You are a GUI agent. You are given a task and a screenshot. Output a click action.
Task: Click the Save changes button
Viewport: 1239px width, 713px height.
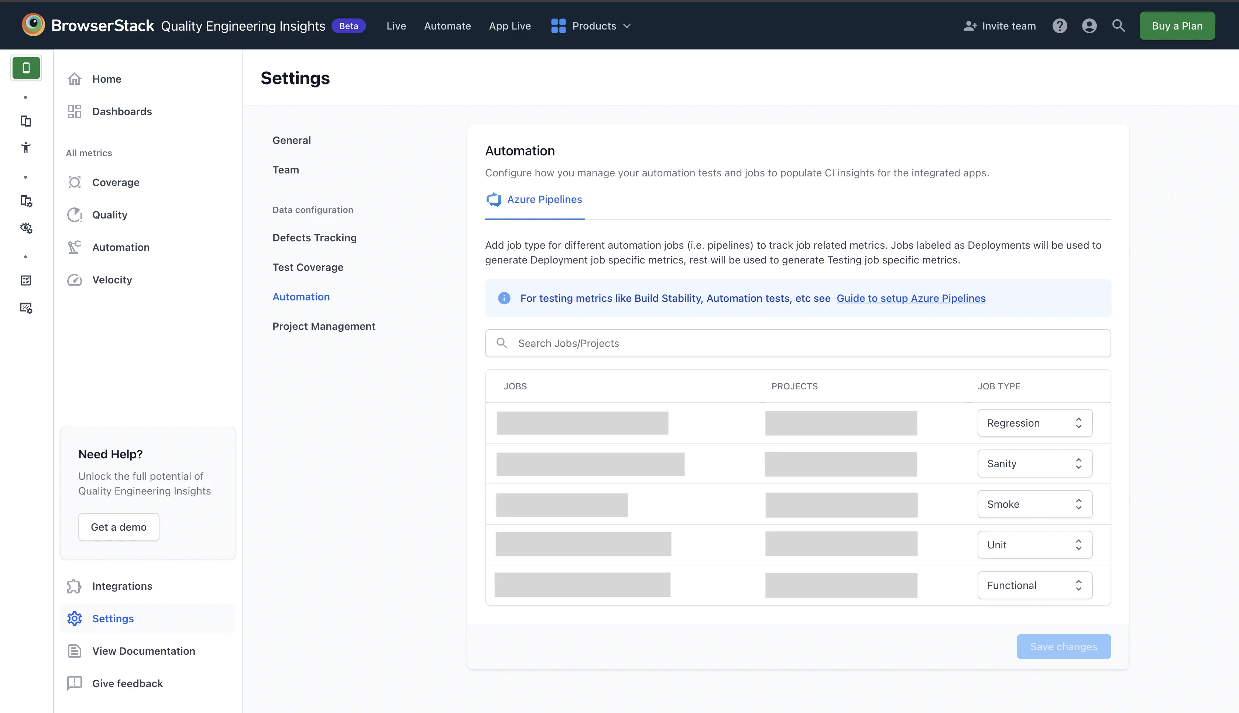point(1064,647)
